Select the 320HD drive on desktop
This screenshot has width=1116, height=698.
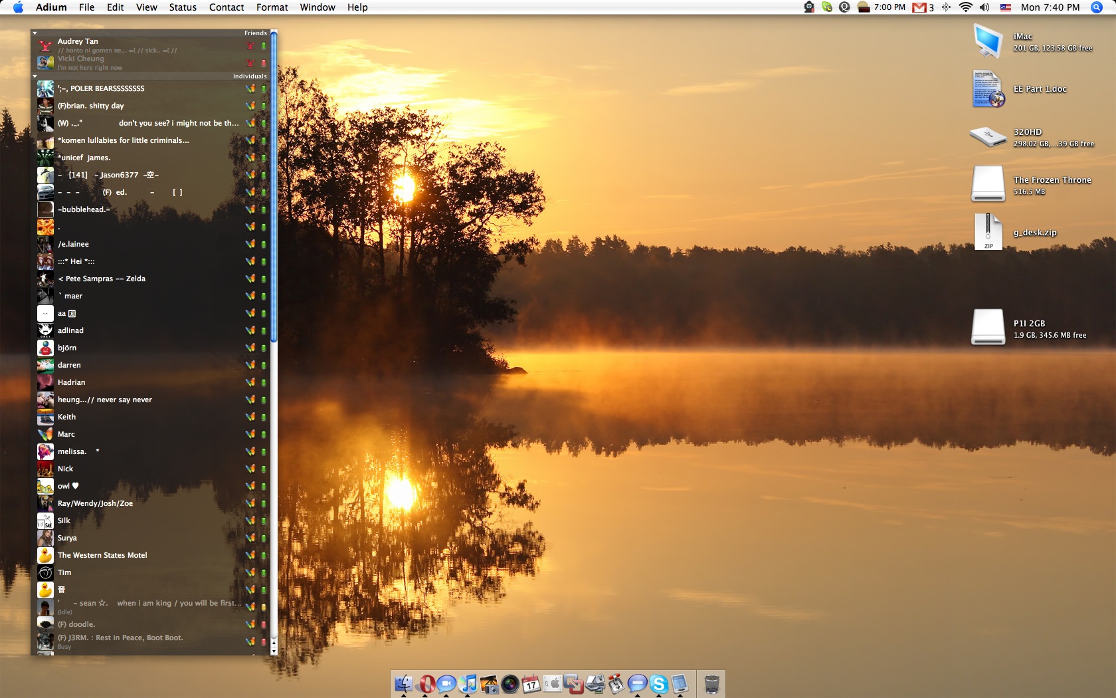988,136
